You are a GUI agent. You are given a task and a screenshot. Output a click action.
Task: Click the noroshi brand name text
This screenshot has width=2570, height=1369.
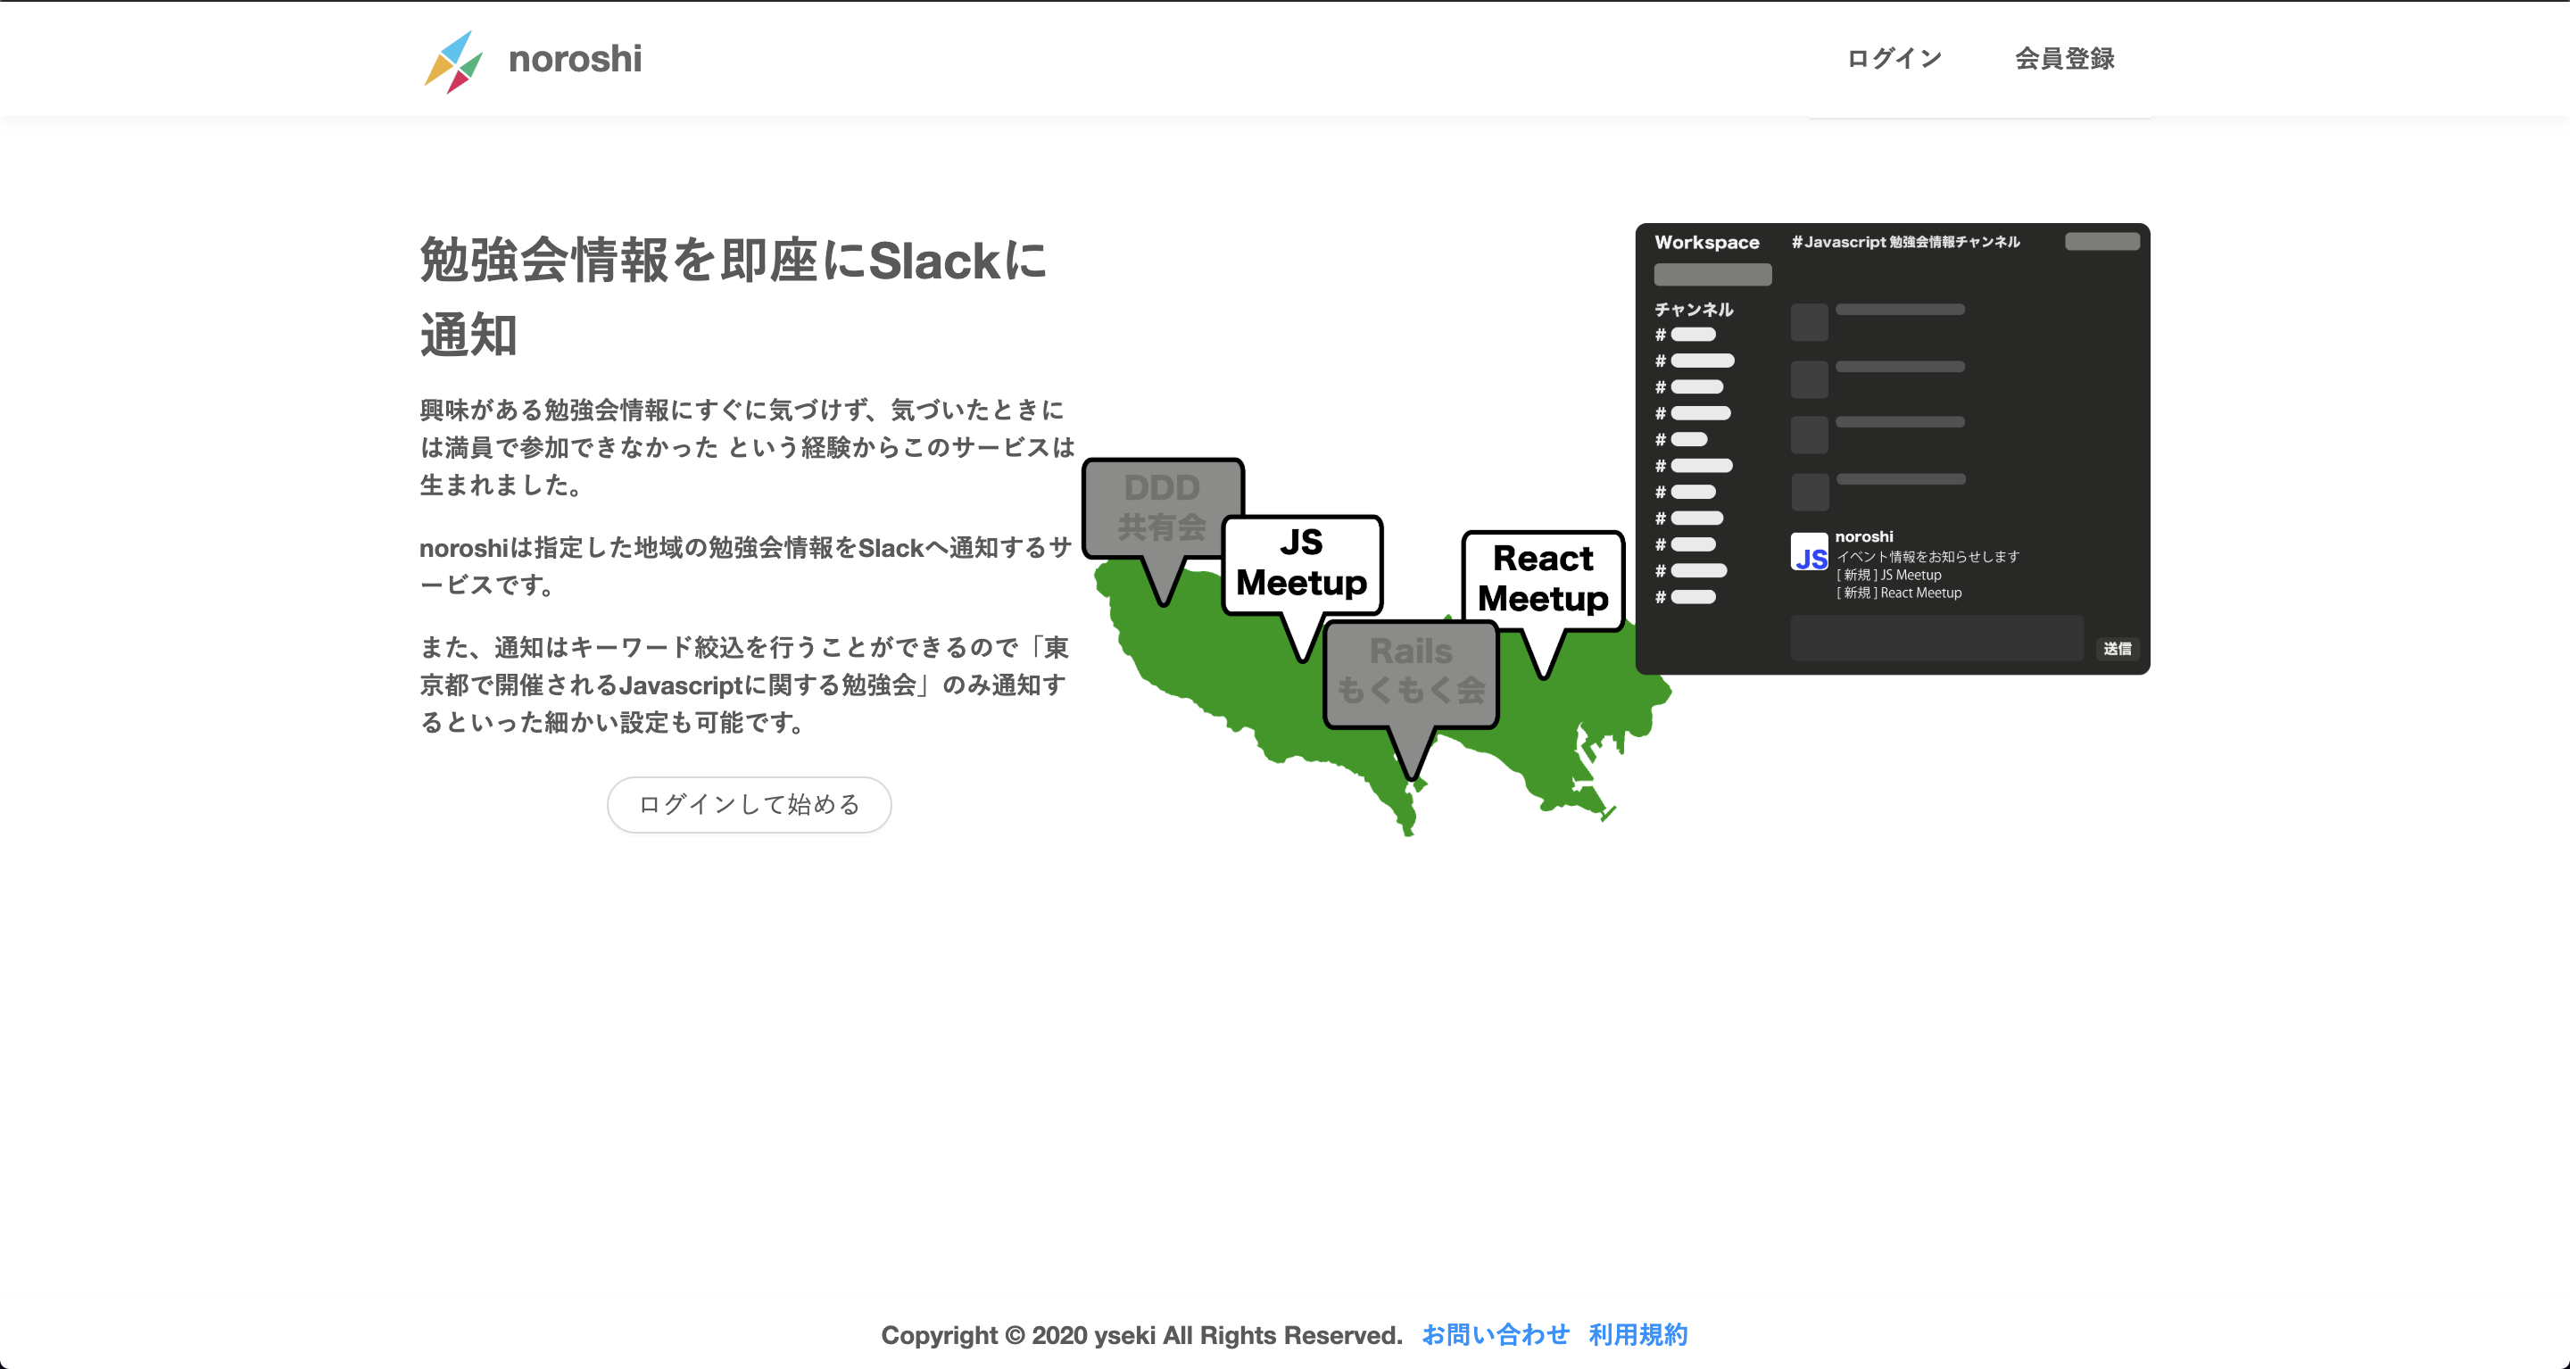click(x=575, y=59)
